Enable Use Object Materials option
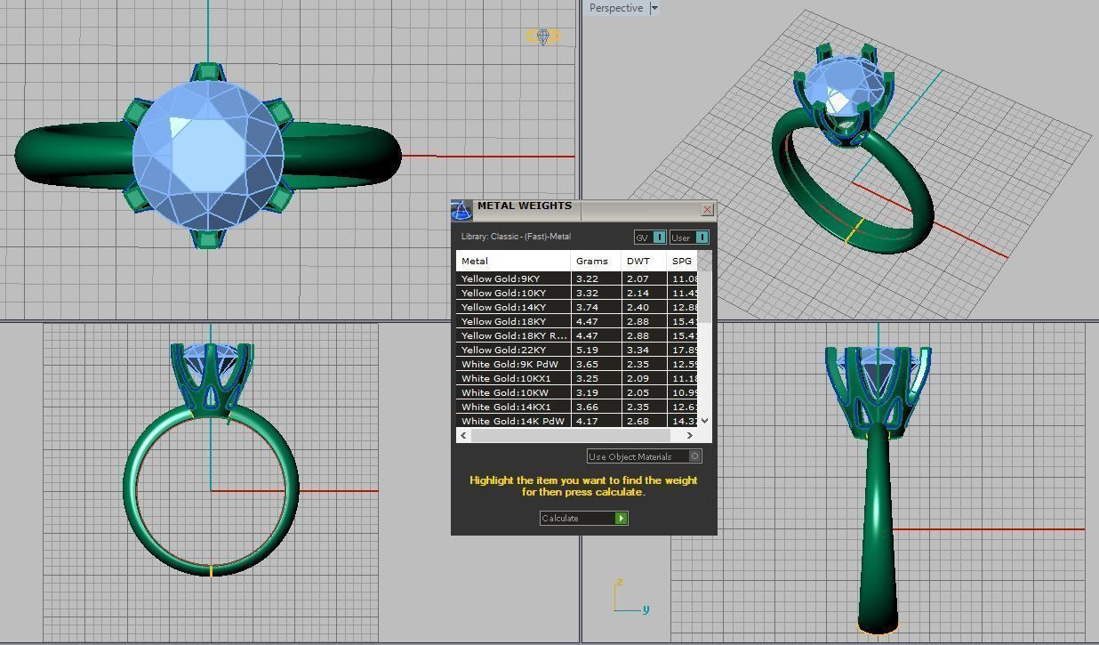Viewport: 1099px width, 645px height. (695, 456)
